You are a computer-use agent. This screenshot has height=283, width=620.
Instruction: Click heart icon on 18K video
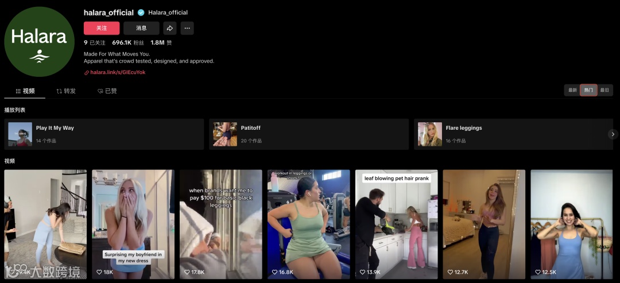pos(99,272)
